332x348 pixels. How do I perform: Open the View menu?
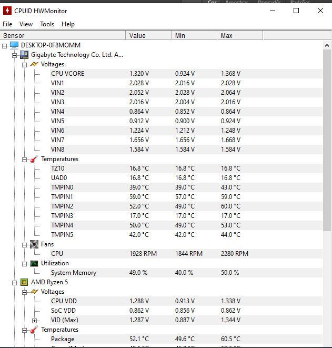26,24
